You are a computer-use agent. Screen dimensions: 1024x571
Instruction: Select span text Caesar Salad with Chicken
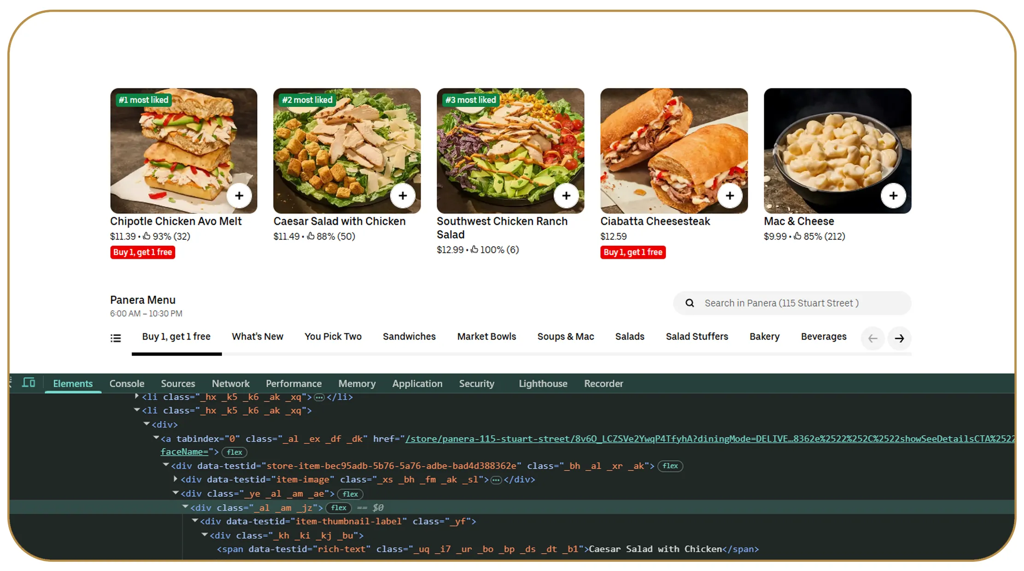pyautogui.click(x=655, y=549)
